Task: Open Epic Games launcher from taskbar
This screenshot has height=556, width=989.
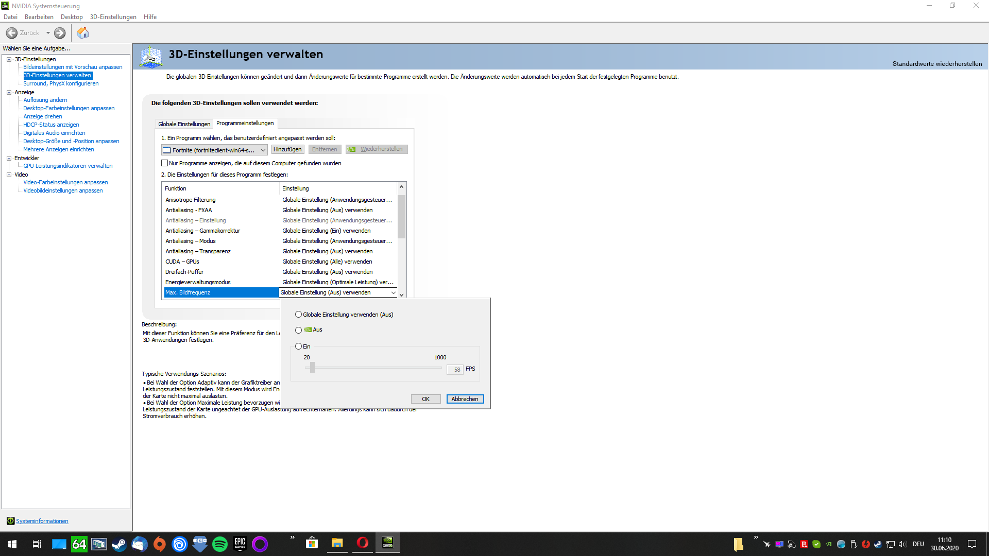Action: [x=240, y=544]
